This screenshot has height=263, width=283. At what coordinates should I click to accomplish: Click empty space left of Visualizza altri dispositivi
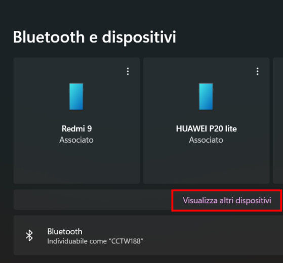click(92, 200)
